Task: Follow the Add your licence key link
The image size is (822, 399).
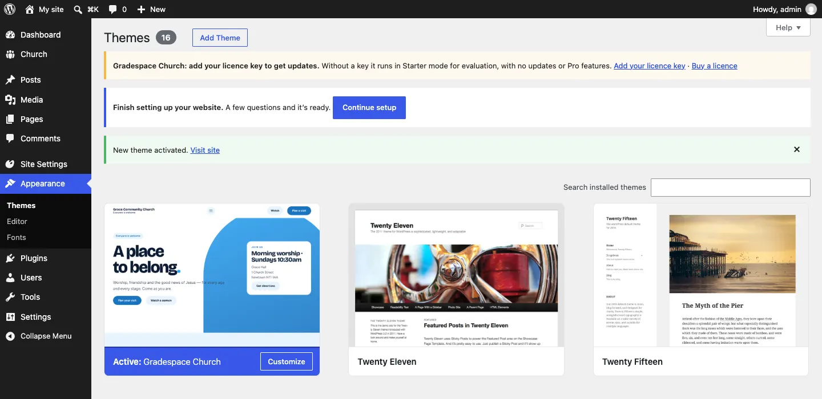Action: tap(650, 66)
